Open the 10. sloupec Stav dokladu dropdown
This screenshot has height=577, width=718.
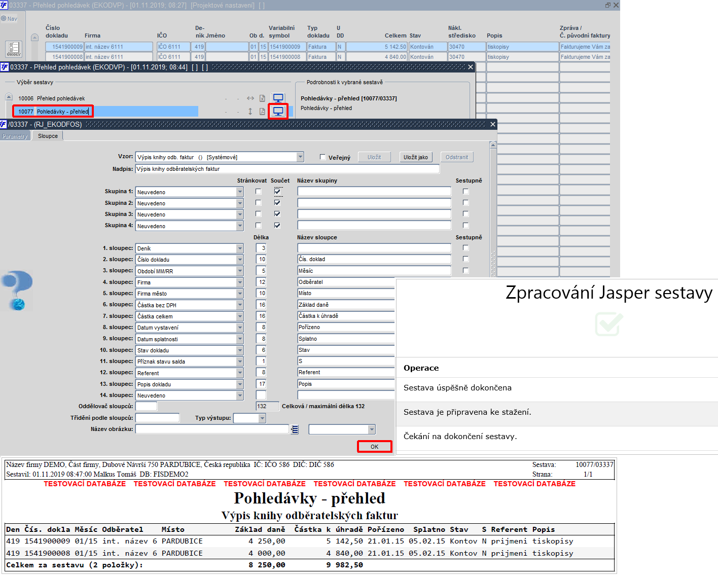240,350
